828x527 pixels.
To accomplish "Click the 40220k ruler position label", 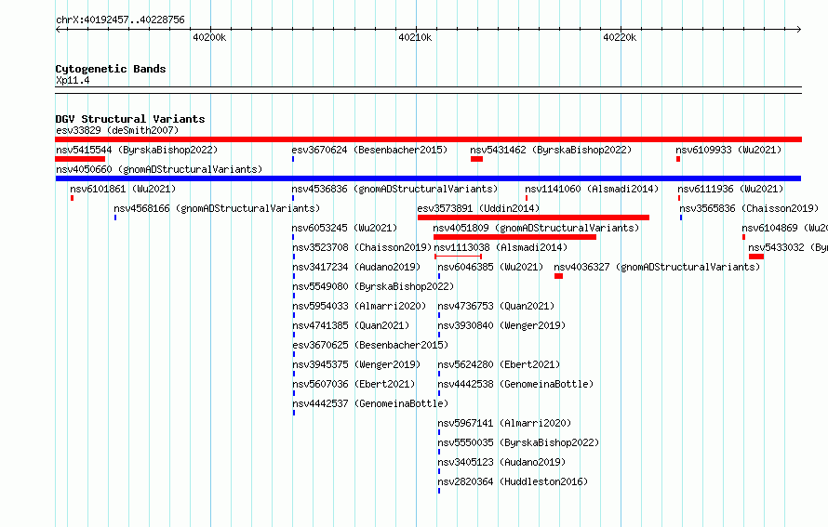I will coord(620,37).
